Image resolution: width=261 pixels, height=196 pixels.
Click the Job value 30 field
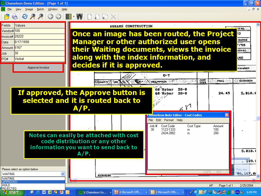coord(39,53)
